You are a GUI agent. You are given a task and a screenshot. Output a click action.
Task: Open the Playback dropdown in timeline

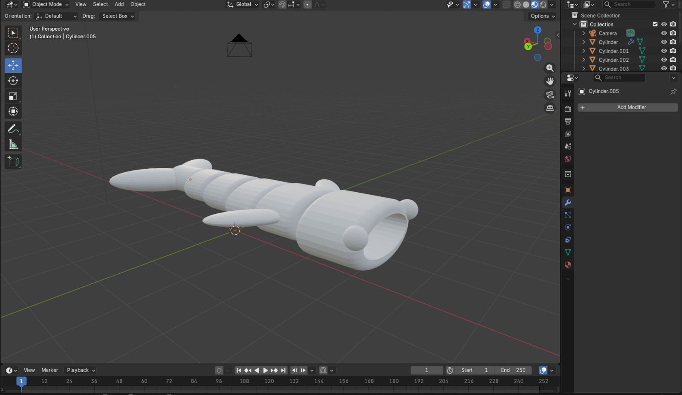coord(81,370)
